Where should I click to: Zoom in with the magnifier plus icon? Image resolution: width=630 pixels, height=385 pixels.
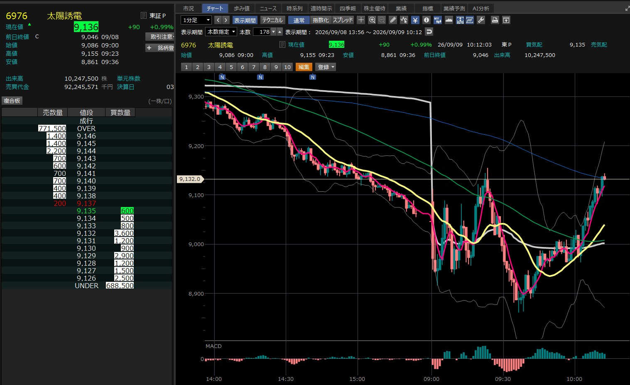372,20
